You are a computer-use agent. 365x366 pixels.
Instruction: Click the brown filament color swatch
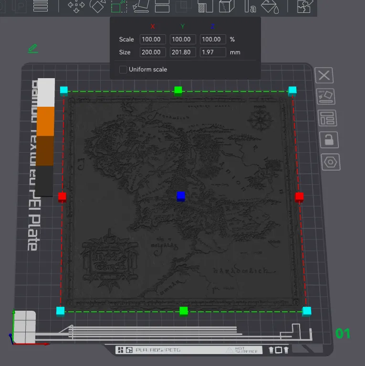click(x=45, y=151)
